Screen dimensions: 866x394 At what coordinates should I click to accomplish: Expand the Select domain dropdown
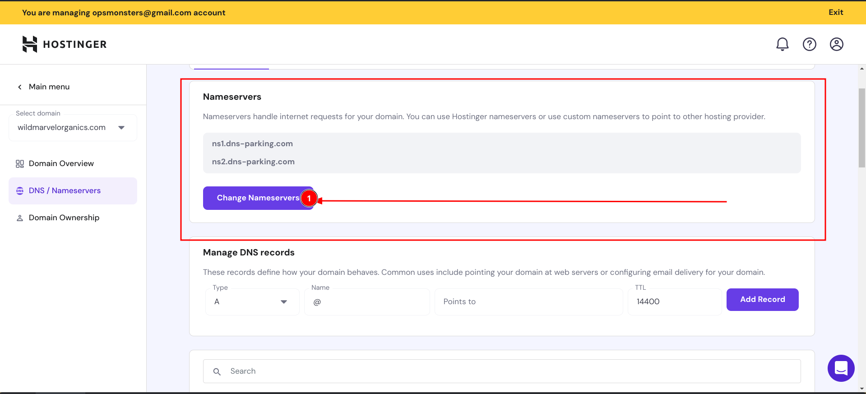[x=121, y=128]
